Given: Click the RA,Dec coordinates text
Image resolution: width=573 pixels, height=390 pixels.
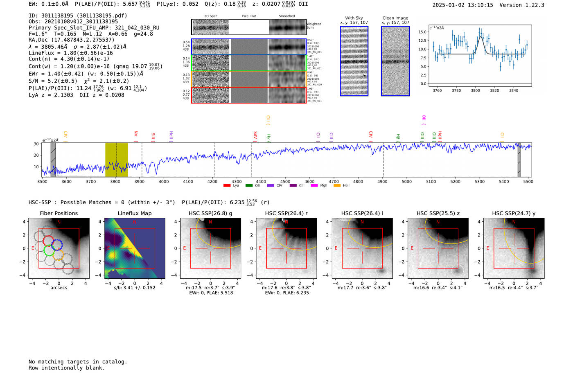Looking at the screenshot, I should 72,40.
